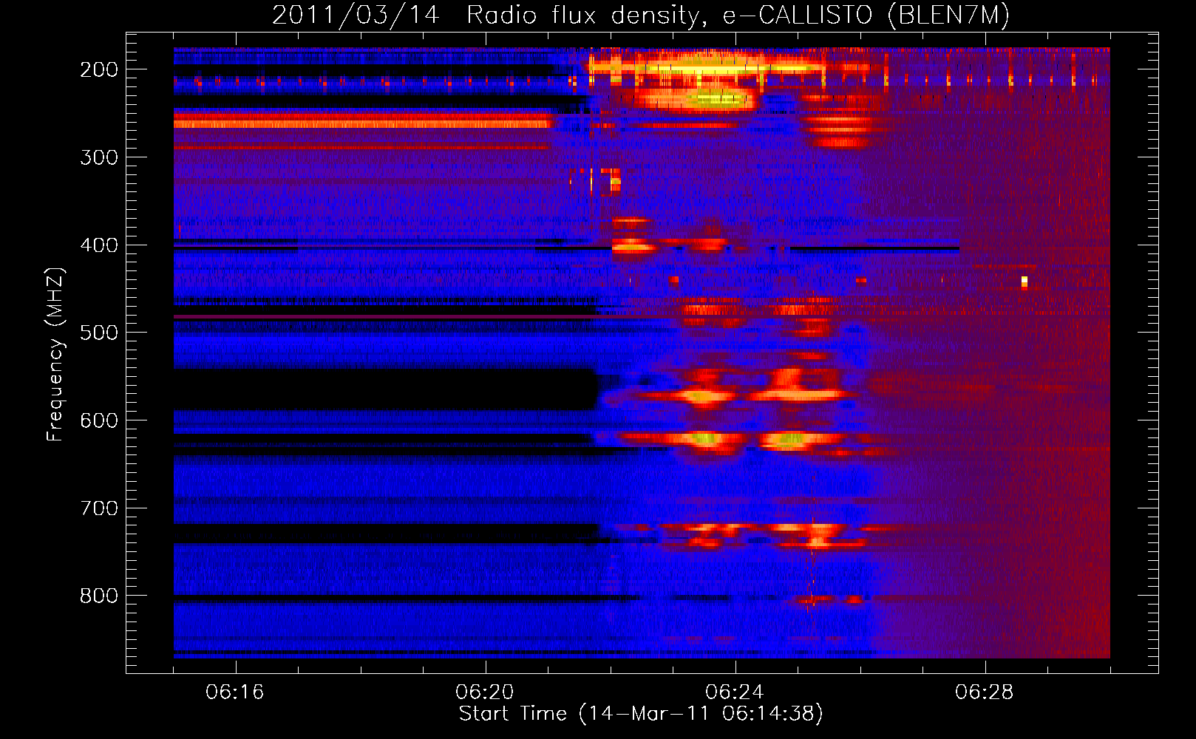Select the 300 frequency tick label
Image resolution: width=1196 pixels, height=739 pixels.
[x=99, y=157]
